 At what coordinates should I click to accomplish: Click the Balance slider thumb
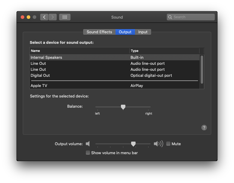(x=123, y=107)
